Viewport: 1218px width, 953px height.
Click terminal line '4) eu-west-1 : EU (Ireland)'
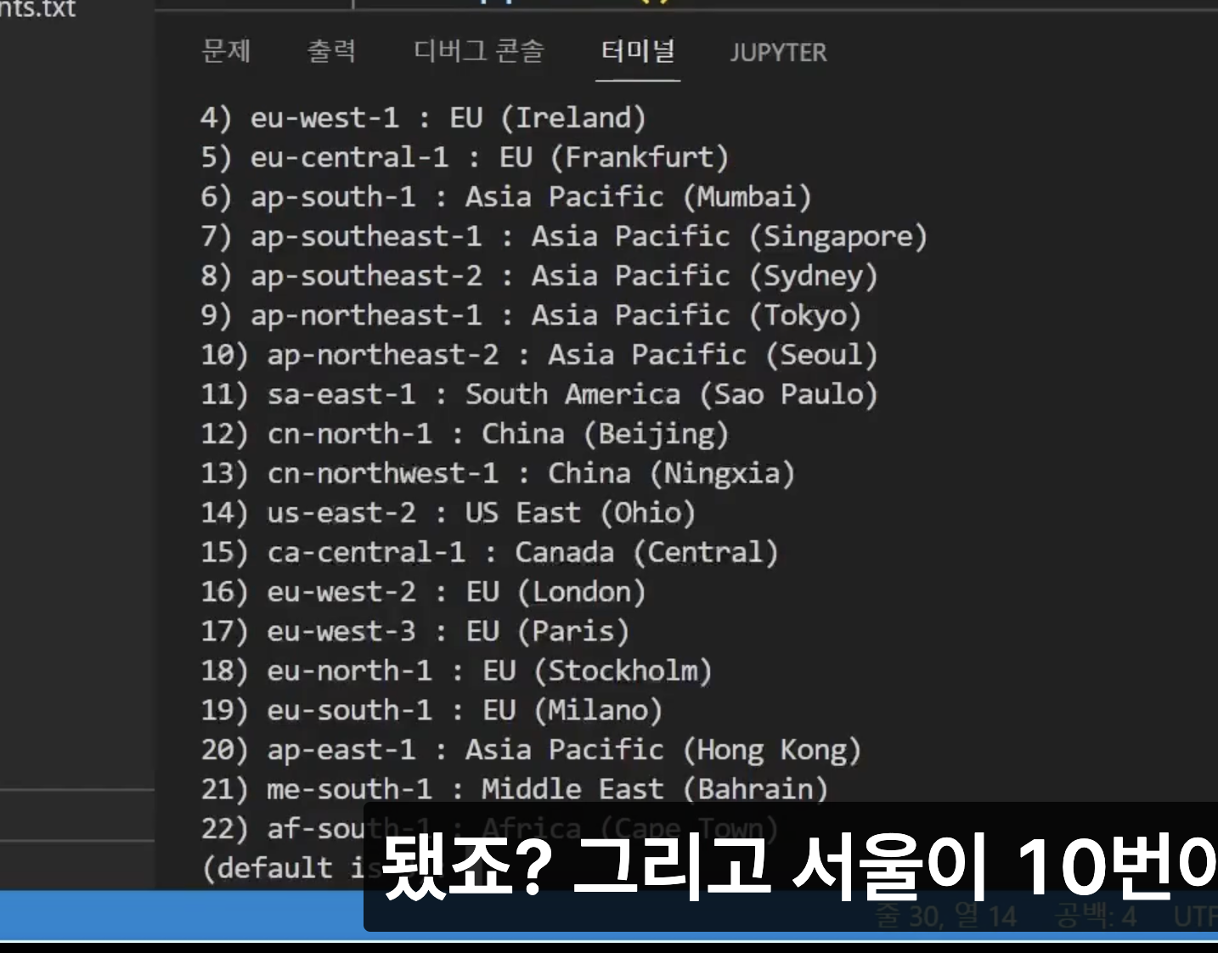423,117
